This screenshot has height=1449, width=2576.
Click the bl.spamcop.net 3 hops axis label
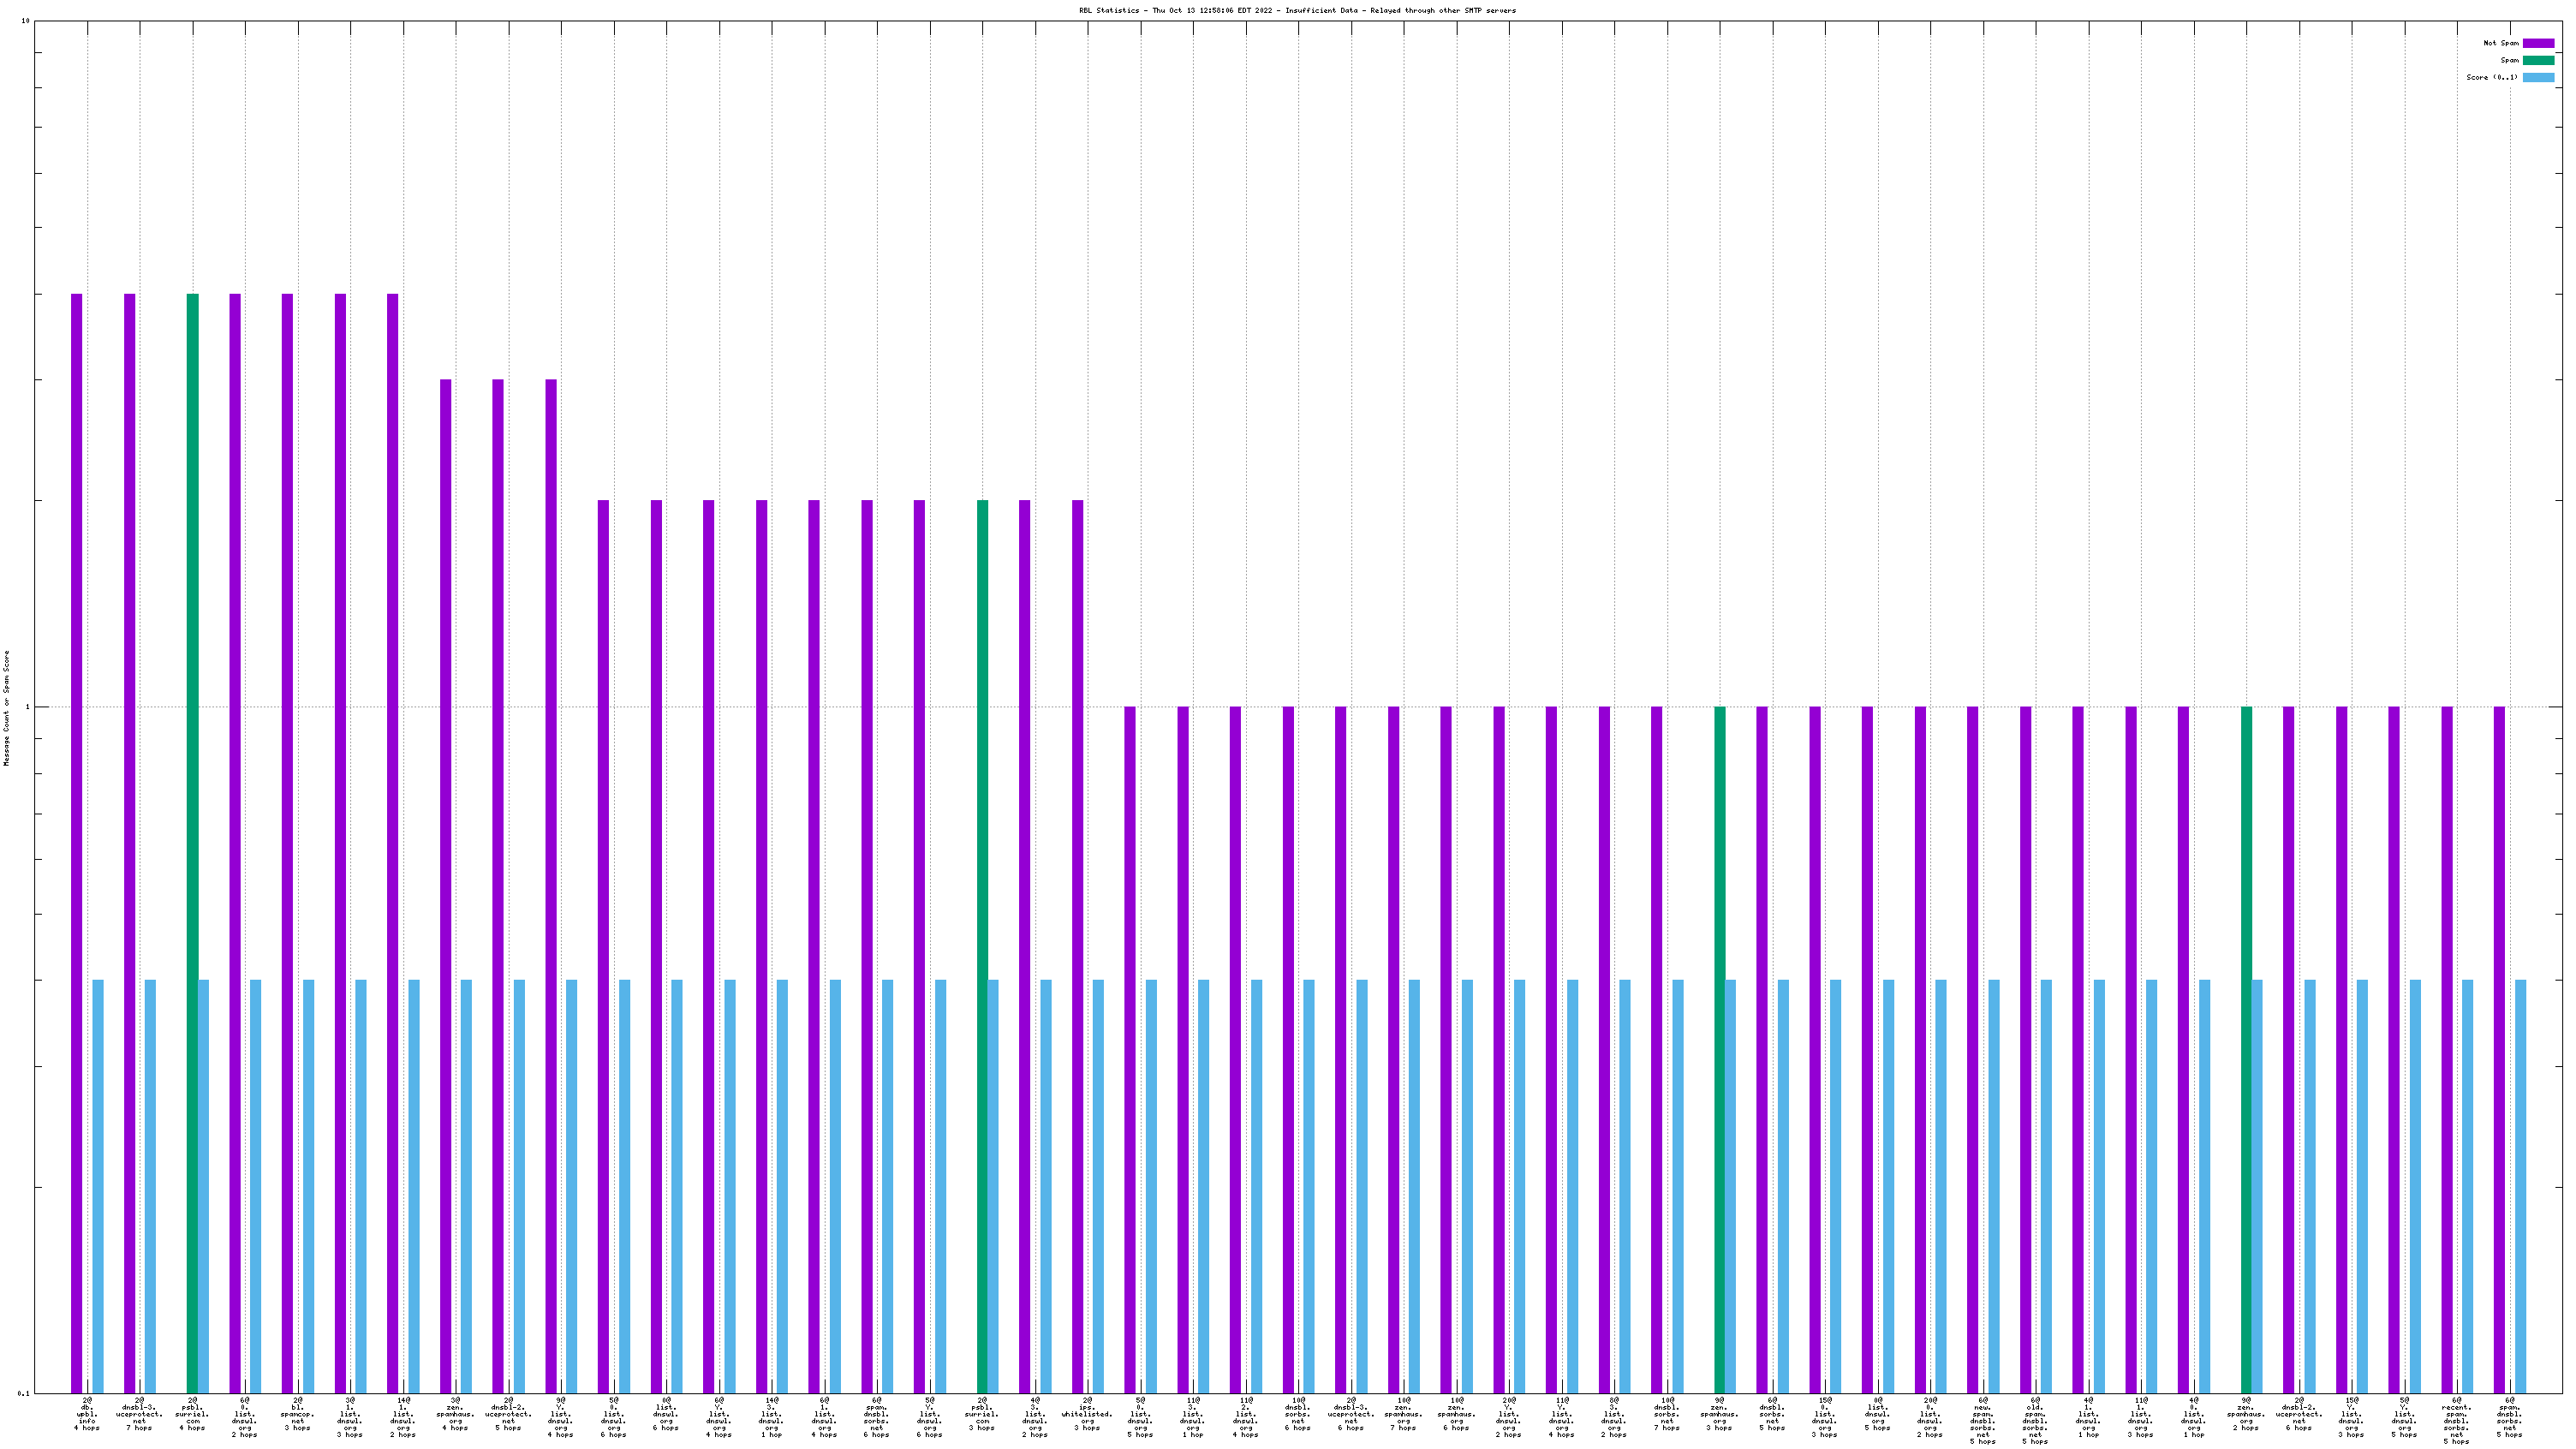[x=297, y=1414]
